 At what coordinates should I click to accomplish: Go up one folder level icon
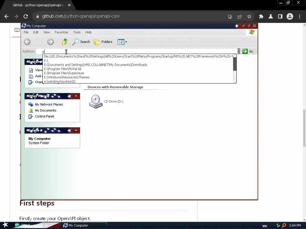[65, 42]
